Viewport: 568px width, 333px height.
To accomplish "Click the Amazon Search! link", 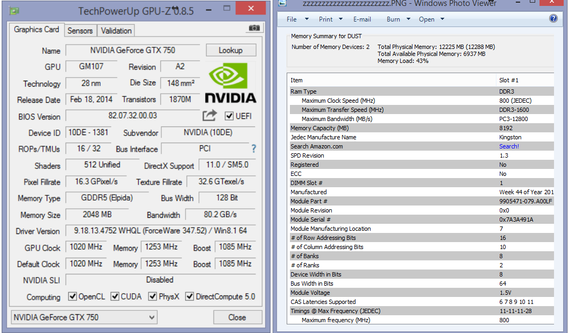I will tap(509, 146).
